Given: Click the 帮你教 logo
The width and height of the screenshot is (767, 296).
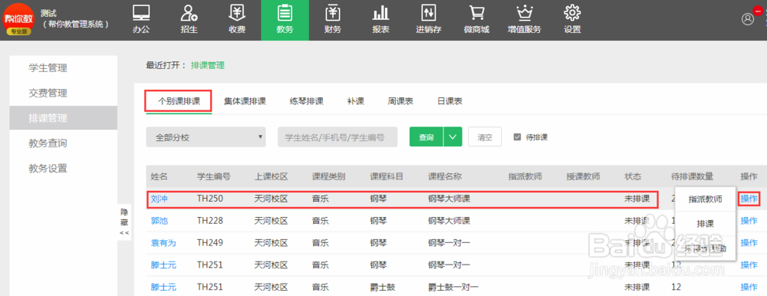Looking at the screenshot, I should click(x=18, y=20).
